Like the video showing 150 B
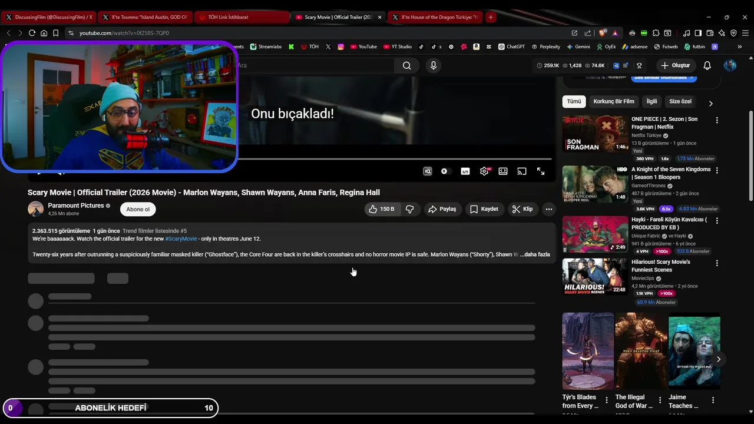Viewport: 754px width, 424px height. [x=381, y=209]
